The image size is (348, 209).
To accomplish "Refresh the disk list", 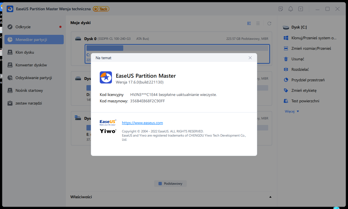I will [269, 23].
